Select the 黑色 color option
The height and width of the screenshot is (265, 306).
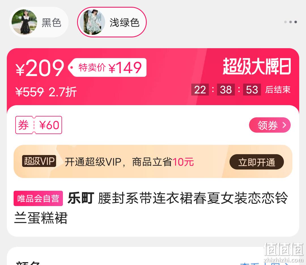coord(39,22)
